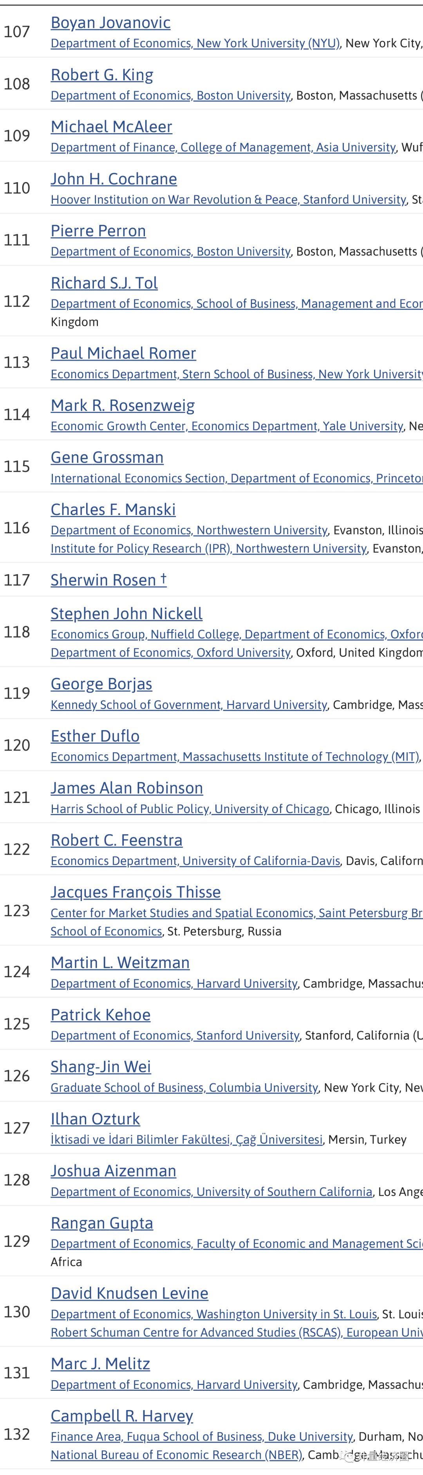Open Boyan Jovanovic's author profile link
The height and width of the screenshot is (1475, 423).
[110, 22]
